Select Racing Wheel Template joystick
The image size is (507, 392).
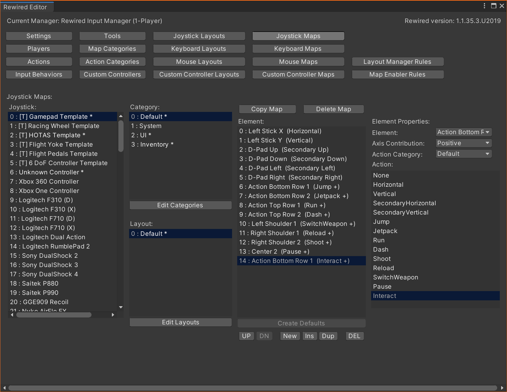click(63, 126)
